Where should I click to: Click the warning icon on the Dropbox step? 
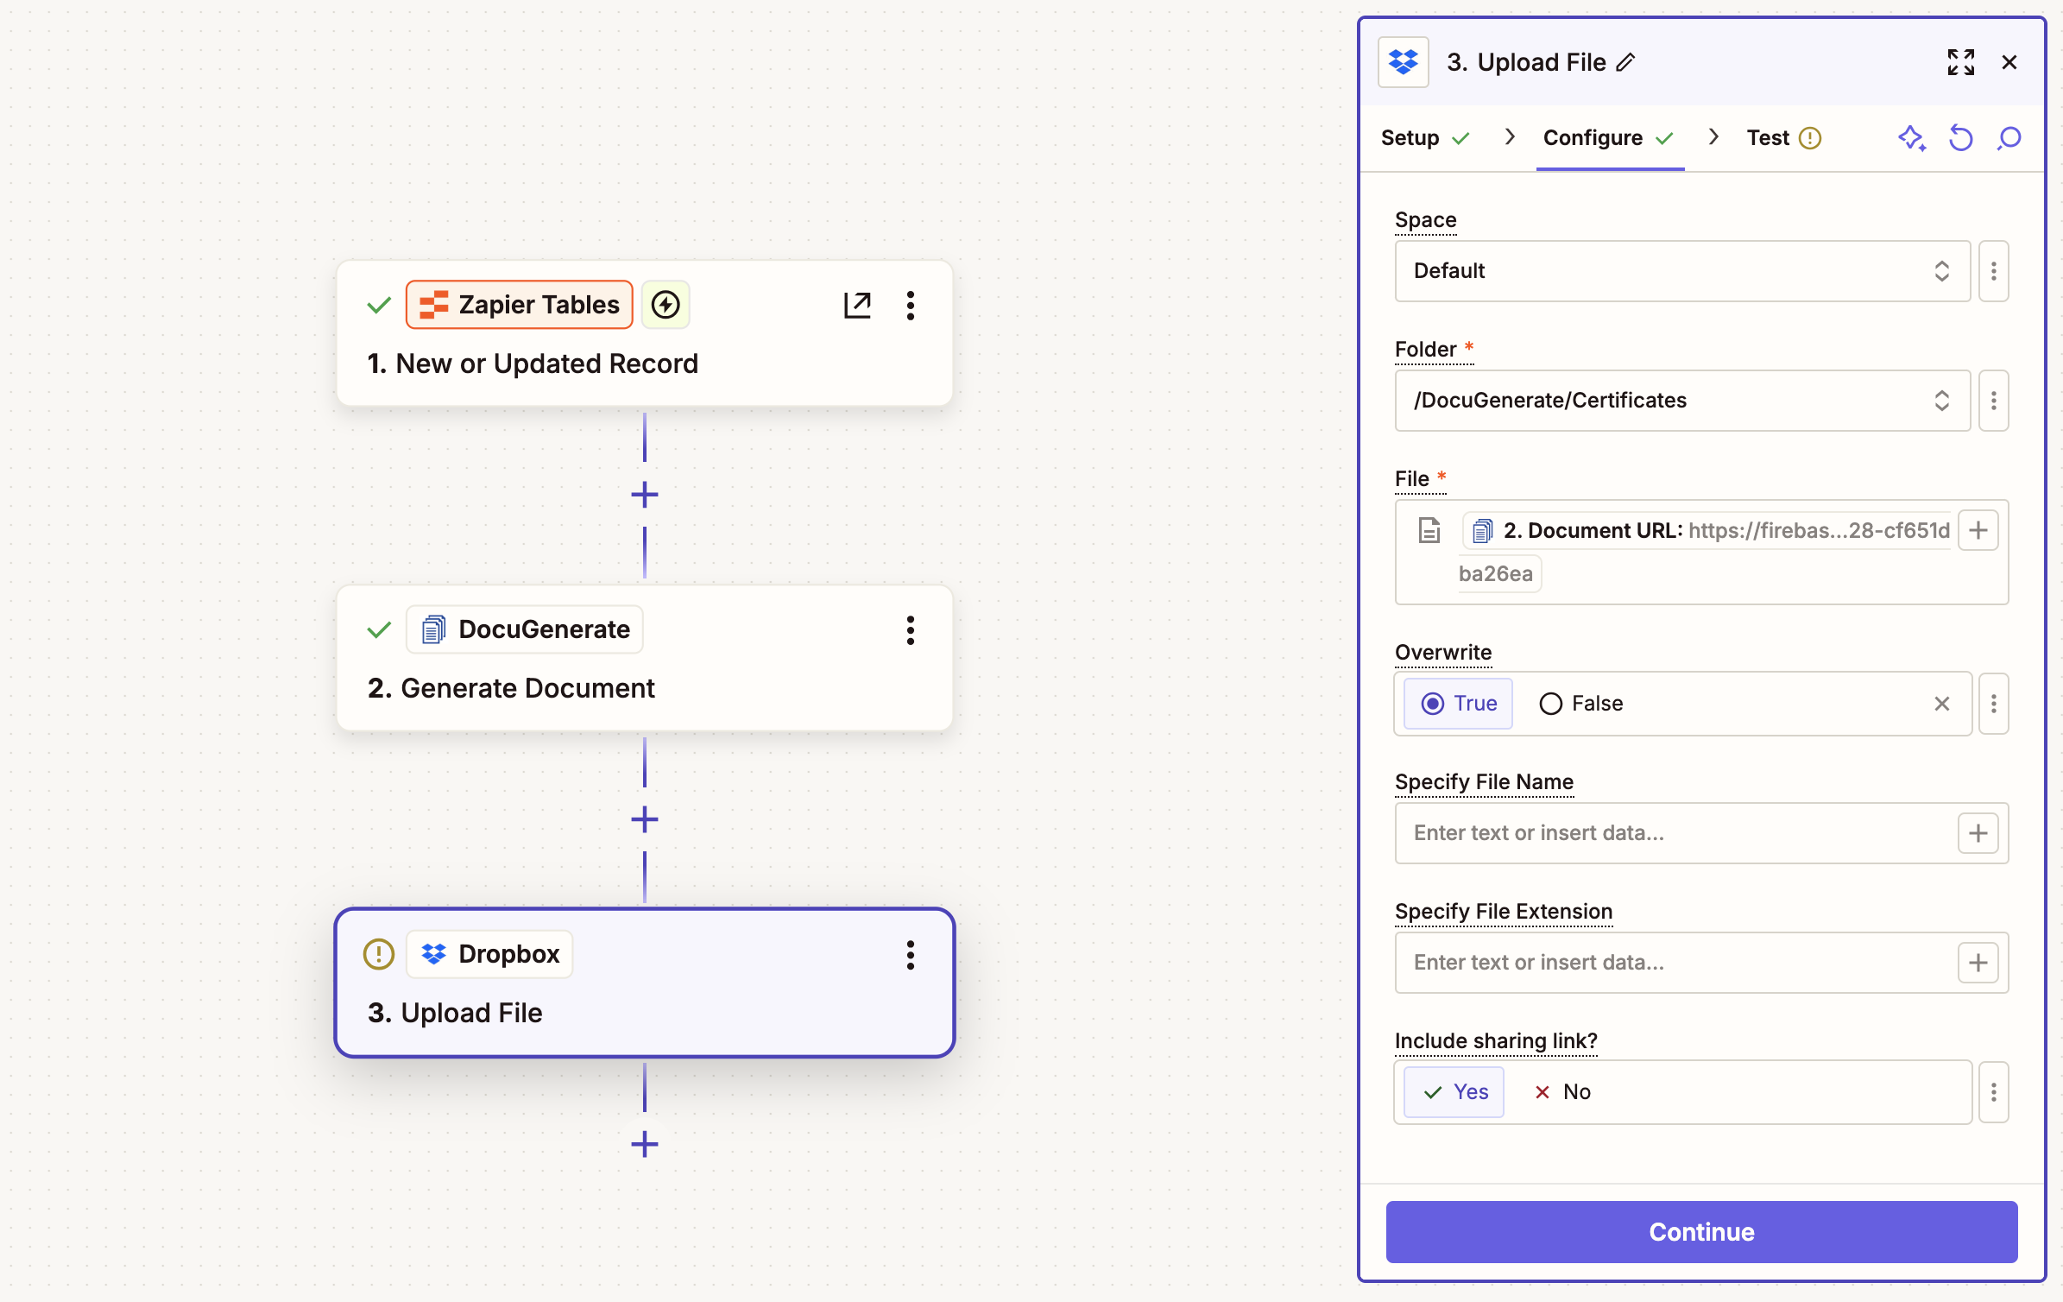click(x=379, y=954)
